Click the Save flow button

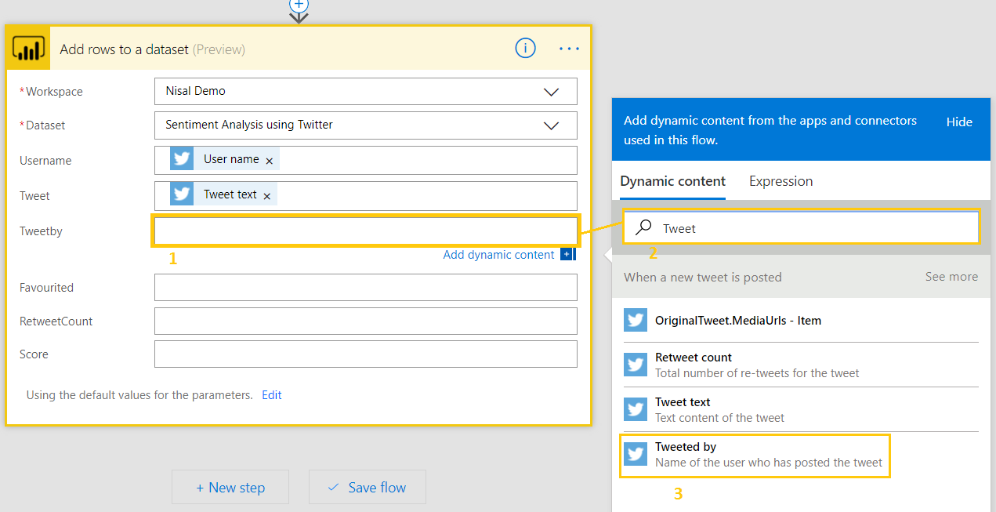click(368, 487)
